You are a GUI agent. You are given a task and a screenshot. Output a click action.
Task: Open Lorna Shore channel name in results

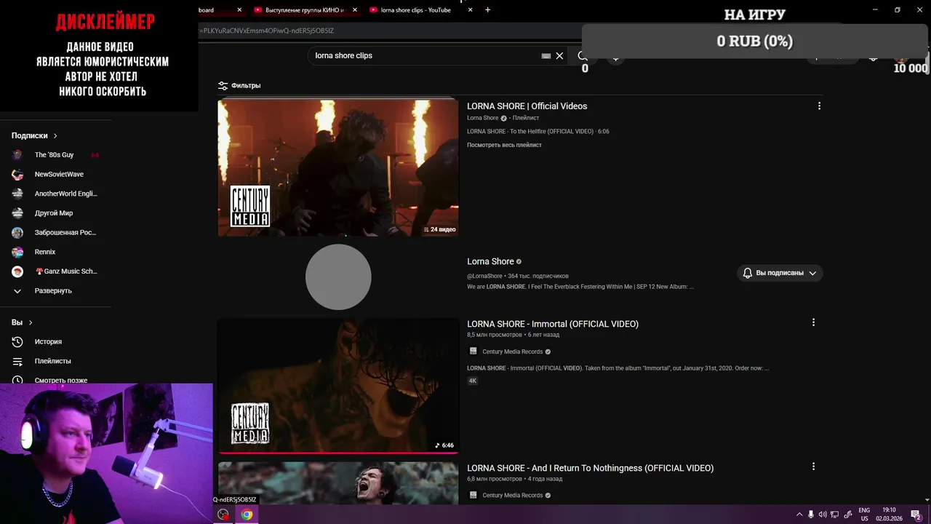point(490,261)
